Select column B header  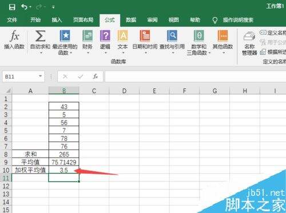click(64, 91)
